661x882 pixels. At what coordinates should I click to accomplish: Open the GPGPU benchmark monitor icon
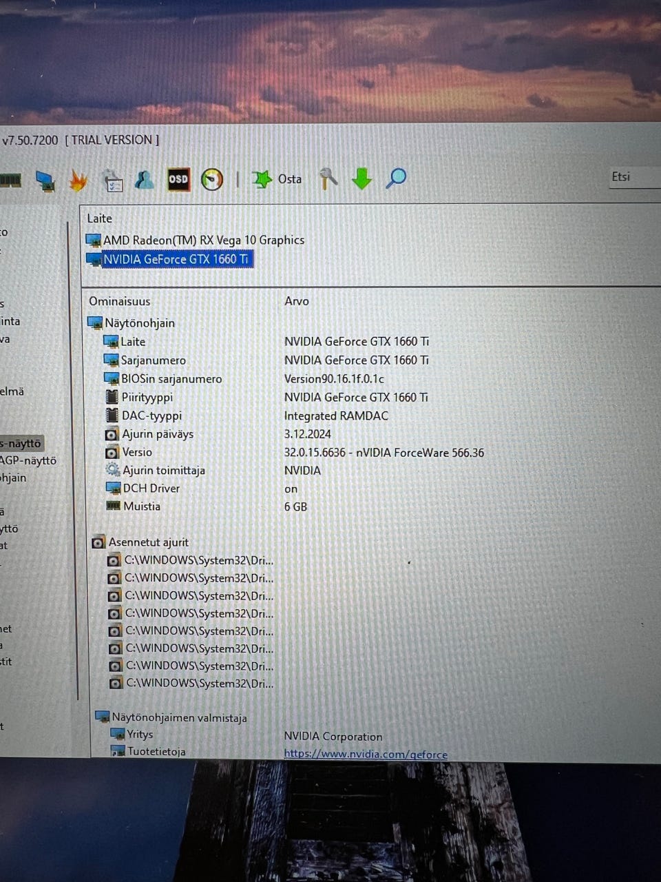click(45, 181)
